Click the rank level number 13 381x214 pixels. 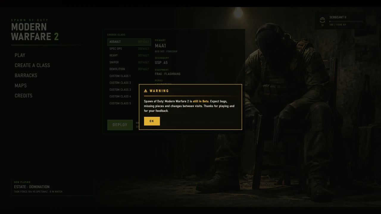(x=322, y=25)
